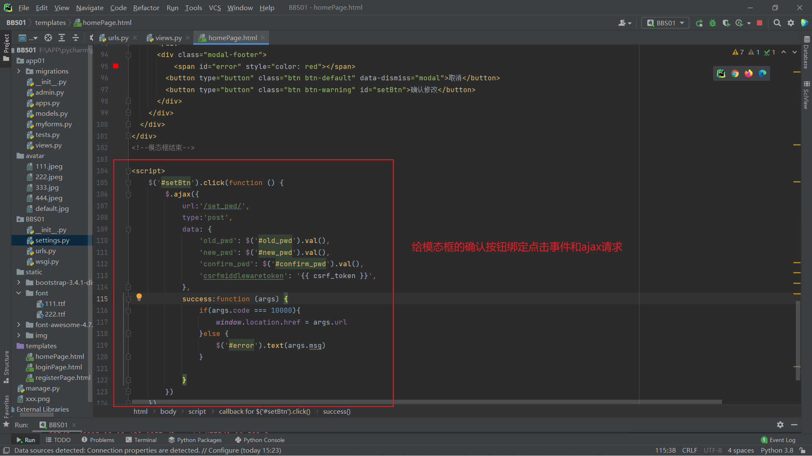Click the Debug bug icon in toolbar
This screenshot has height=456, width=812.
[x=713, y=23]
